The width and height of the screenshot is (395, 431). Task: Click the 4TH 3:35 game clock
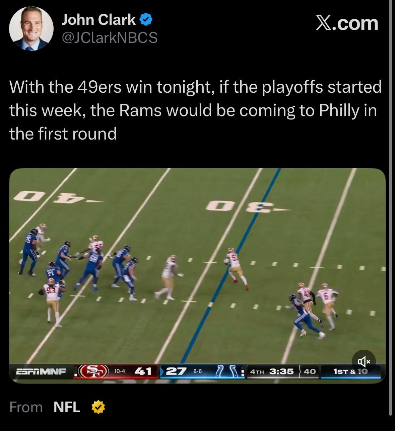pyautogui.click(x=272, y=371)
